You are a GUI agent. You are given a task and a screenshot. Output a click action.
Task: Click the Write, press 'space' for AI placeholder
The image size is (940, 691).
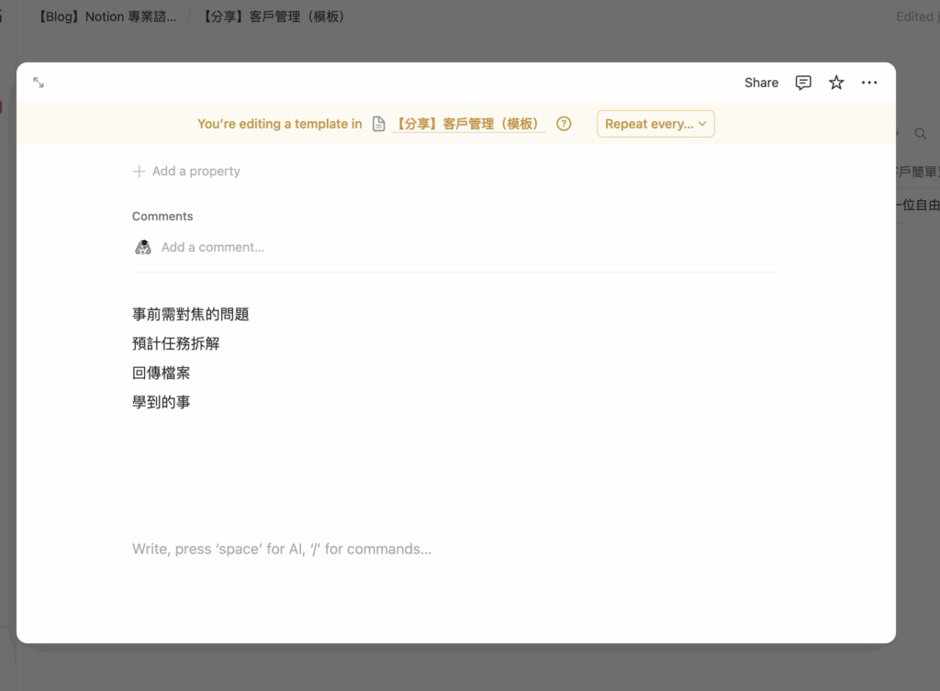click(282, 549)
